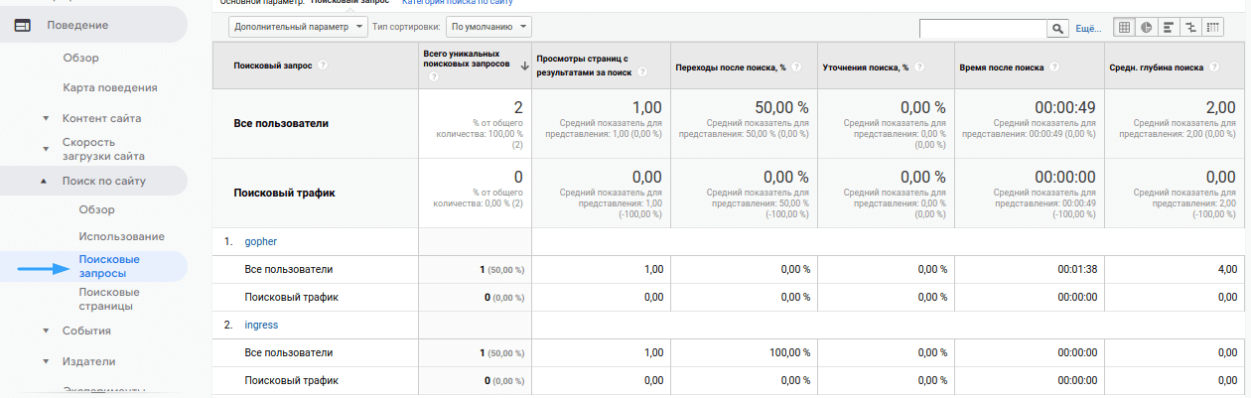
Task: Open Дополнительный параметр dropdown
Action: click(x=298, y=28)
